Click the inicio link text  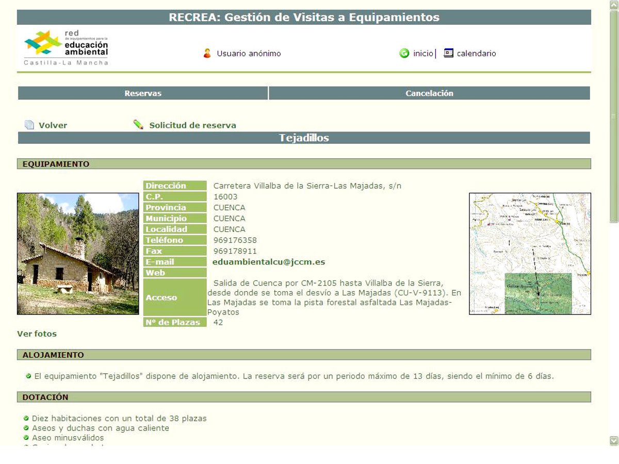coord(423,53)
